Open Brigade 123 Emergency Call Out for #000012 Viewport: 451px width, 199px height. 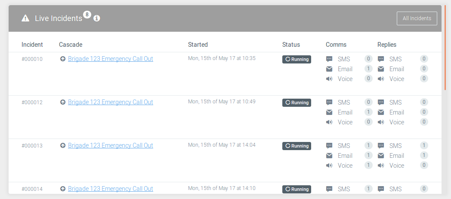coord(110,102)
